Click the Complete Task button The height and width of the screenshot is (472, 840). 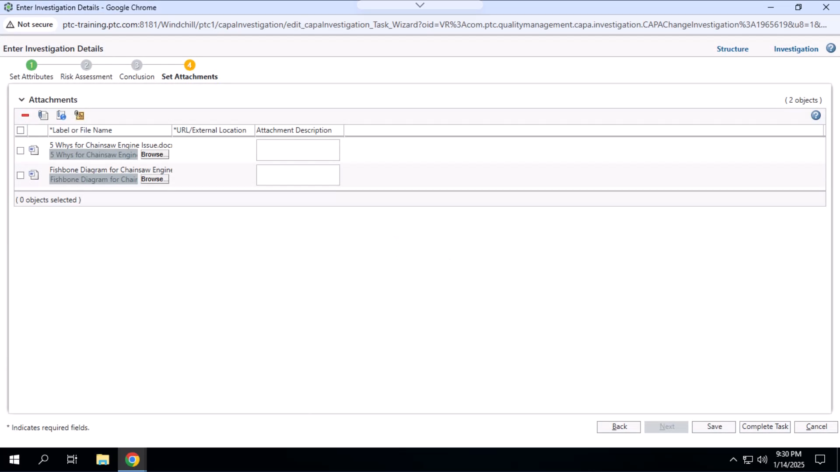click(x=765, y=427)
